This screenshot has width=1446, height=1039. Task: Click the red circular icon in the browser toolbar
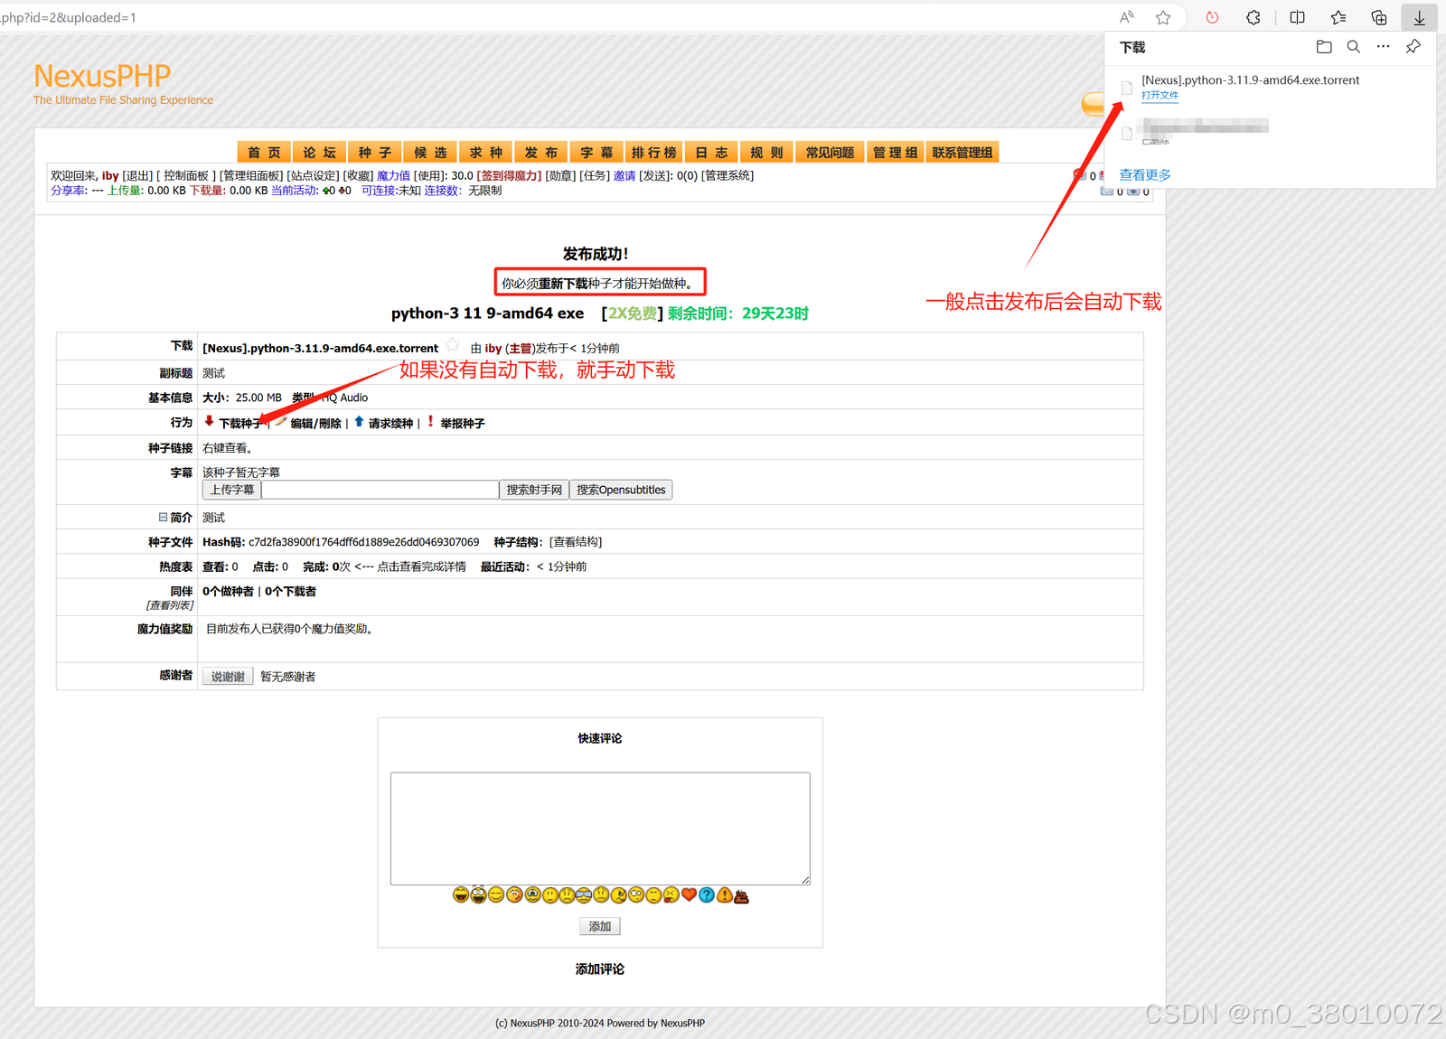tap(1212, 17)
